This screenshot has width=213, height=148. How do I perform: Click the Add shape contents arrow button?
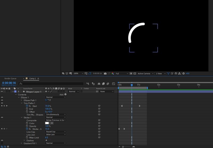point(65,94)
